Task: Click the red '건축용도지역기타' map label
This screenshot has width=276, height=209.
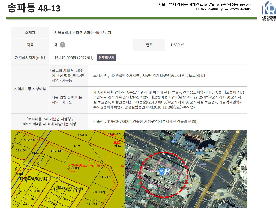Action: tap(86, 166)
